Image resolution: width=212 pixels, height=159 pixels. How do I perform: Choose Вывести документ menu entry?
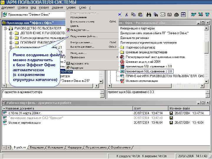click(92, 47)
